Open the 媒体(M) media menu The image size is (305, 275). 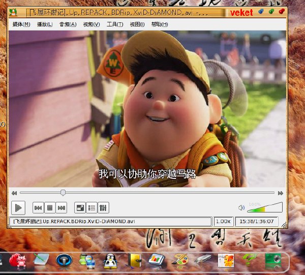pos(21,24)
